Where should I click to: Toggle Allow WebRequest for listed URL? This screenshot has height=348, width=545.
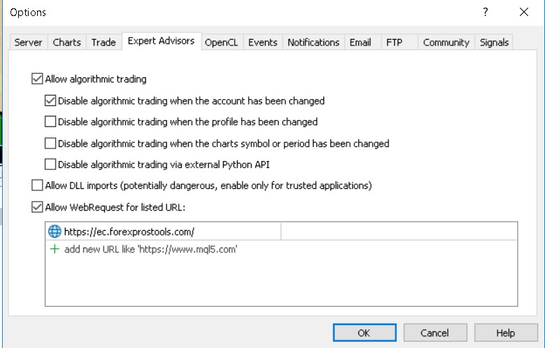click(37, 207)
